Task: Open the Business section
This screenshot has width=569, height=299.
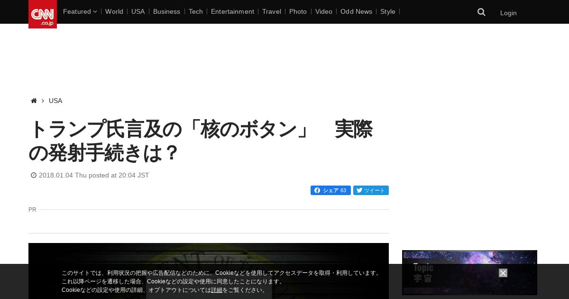Action: (166, 11)
